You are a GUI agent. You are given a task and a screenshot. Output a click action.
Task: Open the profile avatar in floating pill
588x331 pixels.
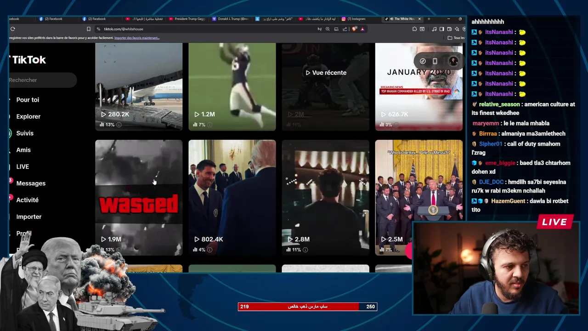tap(453, 61)
